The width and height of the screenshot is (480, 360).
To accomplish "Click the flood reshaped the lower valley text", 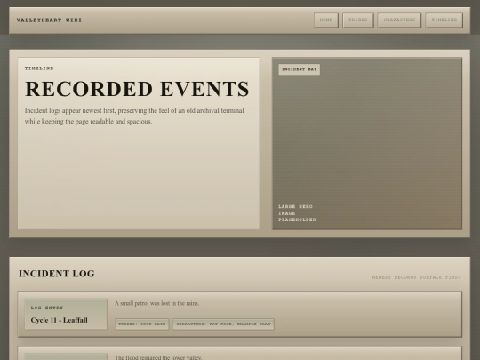I will (x=158, y=357).
